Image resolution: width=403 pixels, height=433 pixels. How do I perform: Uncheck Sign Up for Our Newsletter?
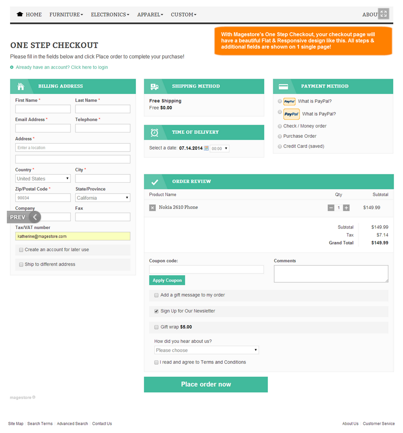(x=156, y=311)
